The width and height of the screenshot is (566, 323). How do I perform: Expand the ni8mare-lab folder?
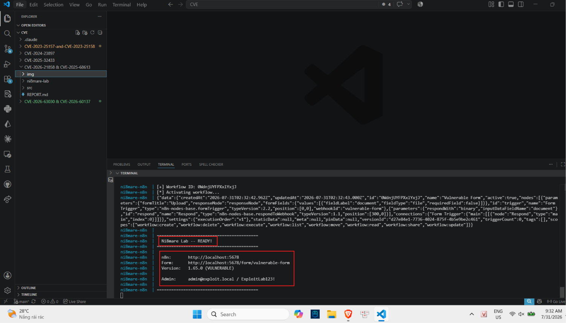tap(61, 81)
